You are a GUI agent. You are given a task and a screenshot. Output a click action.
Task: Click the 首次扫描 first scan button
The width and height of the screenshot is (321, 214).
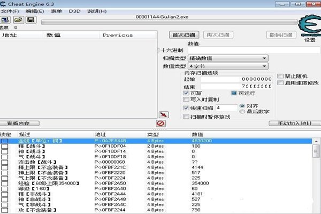click(x=183, y=35)
